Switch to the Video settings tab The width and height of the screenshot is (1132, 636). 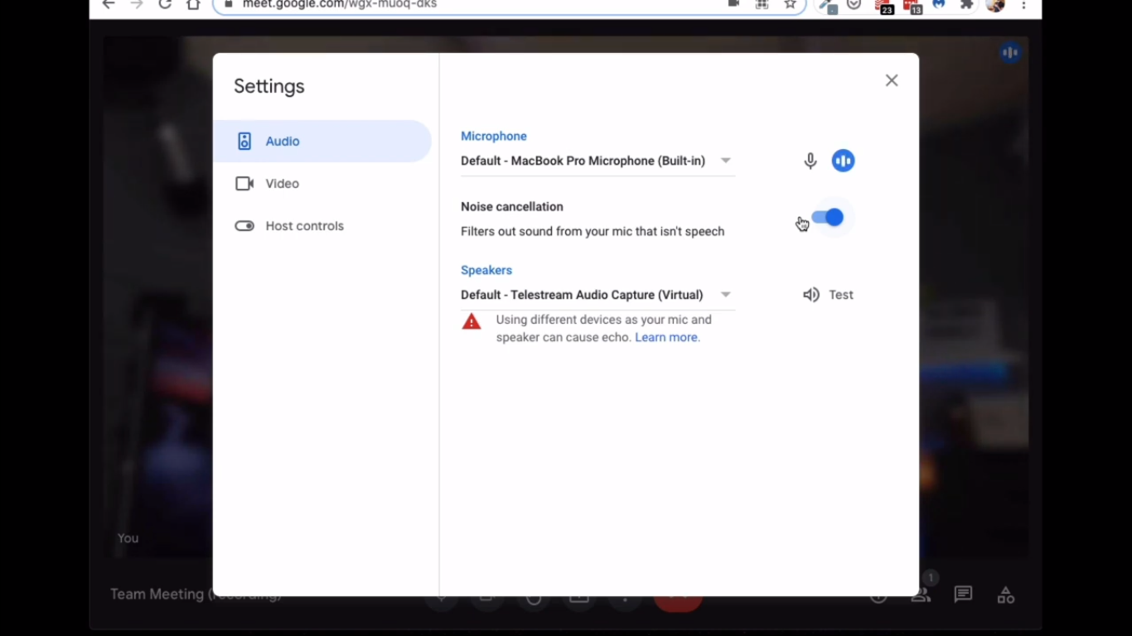pos(322,184)
